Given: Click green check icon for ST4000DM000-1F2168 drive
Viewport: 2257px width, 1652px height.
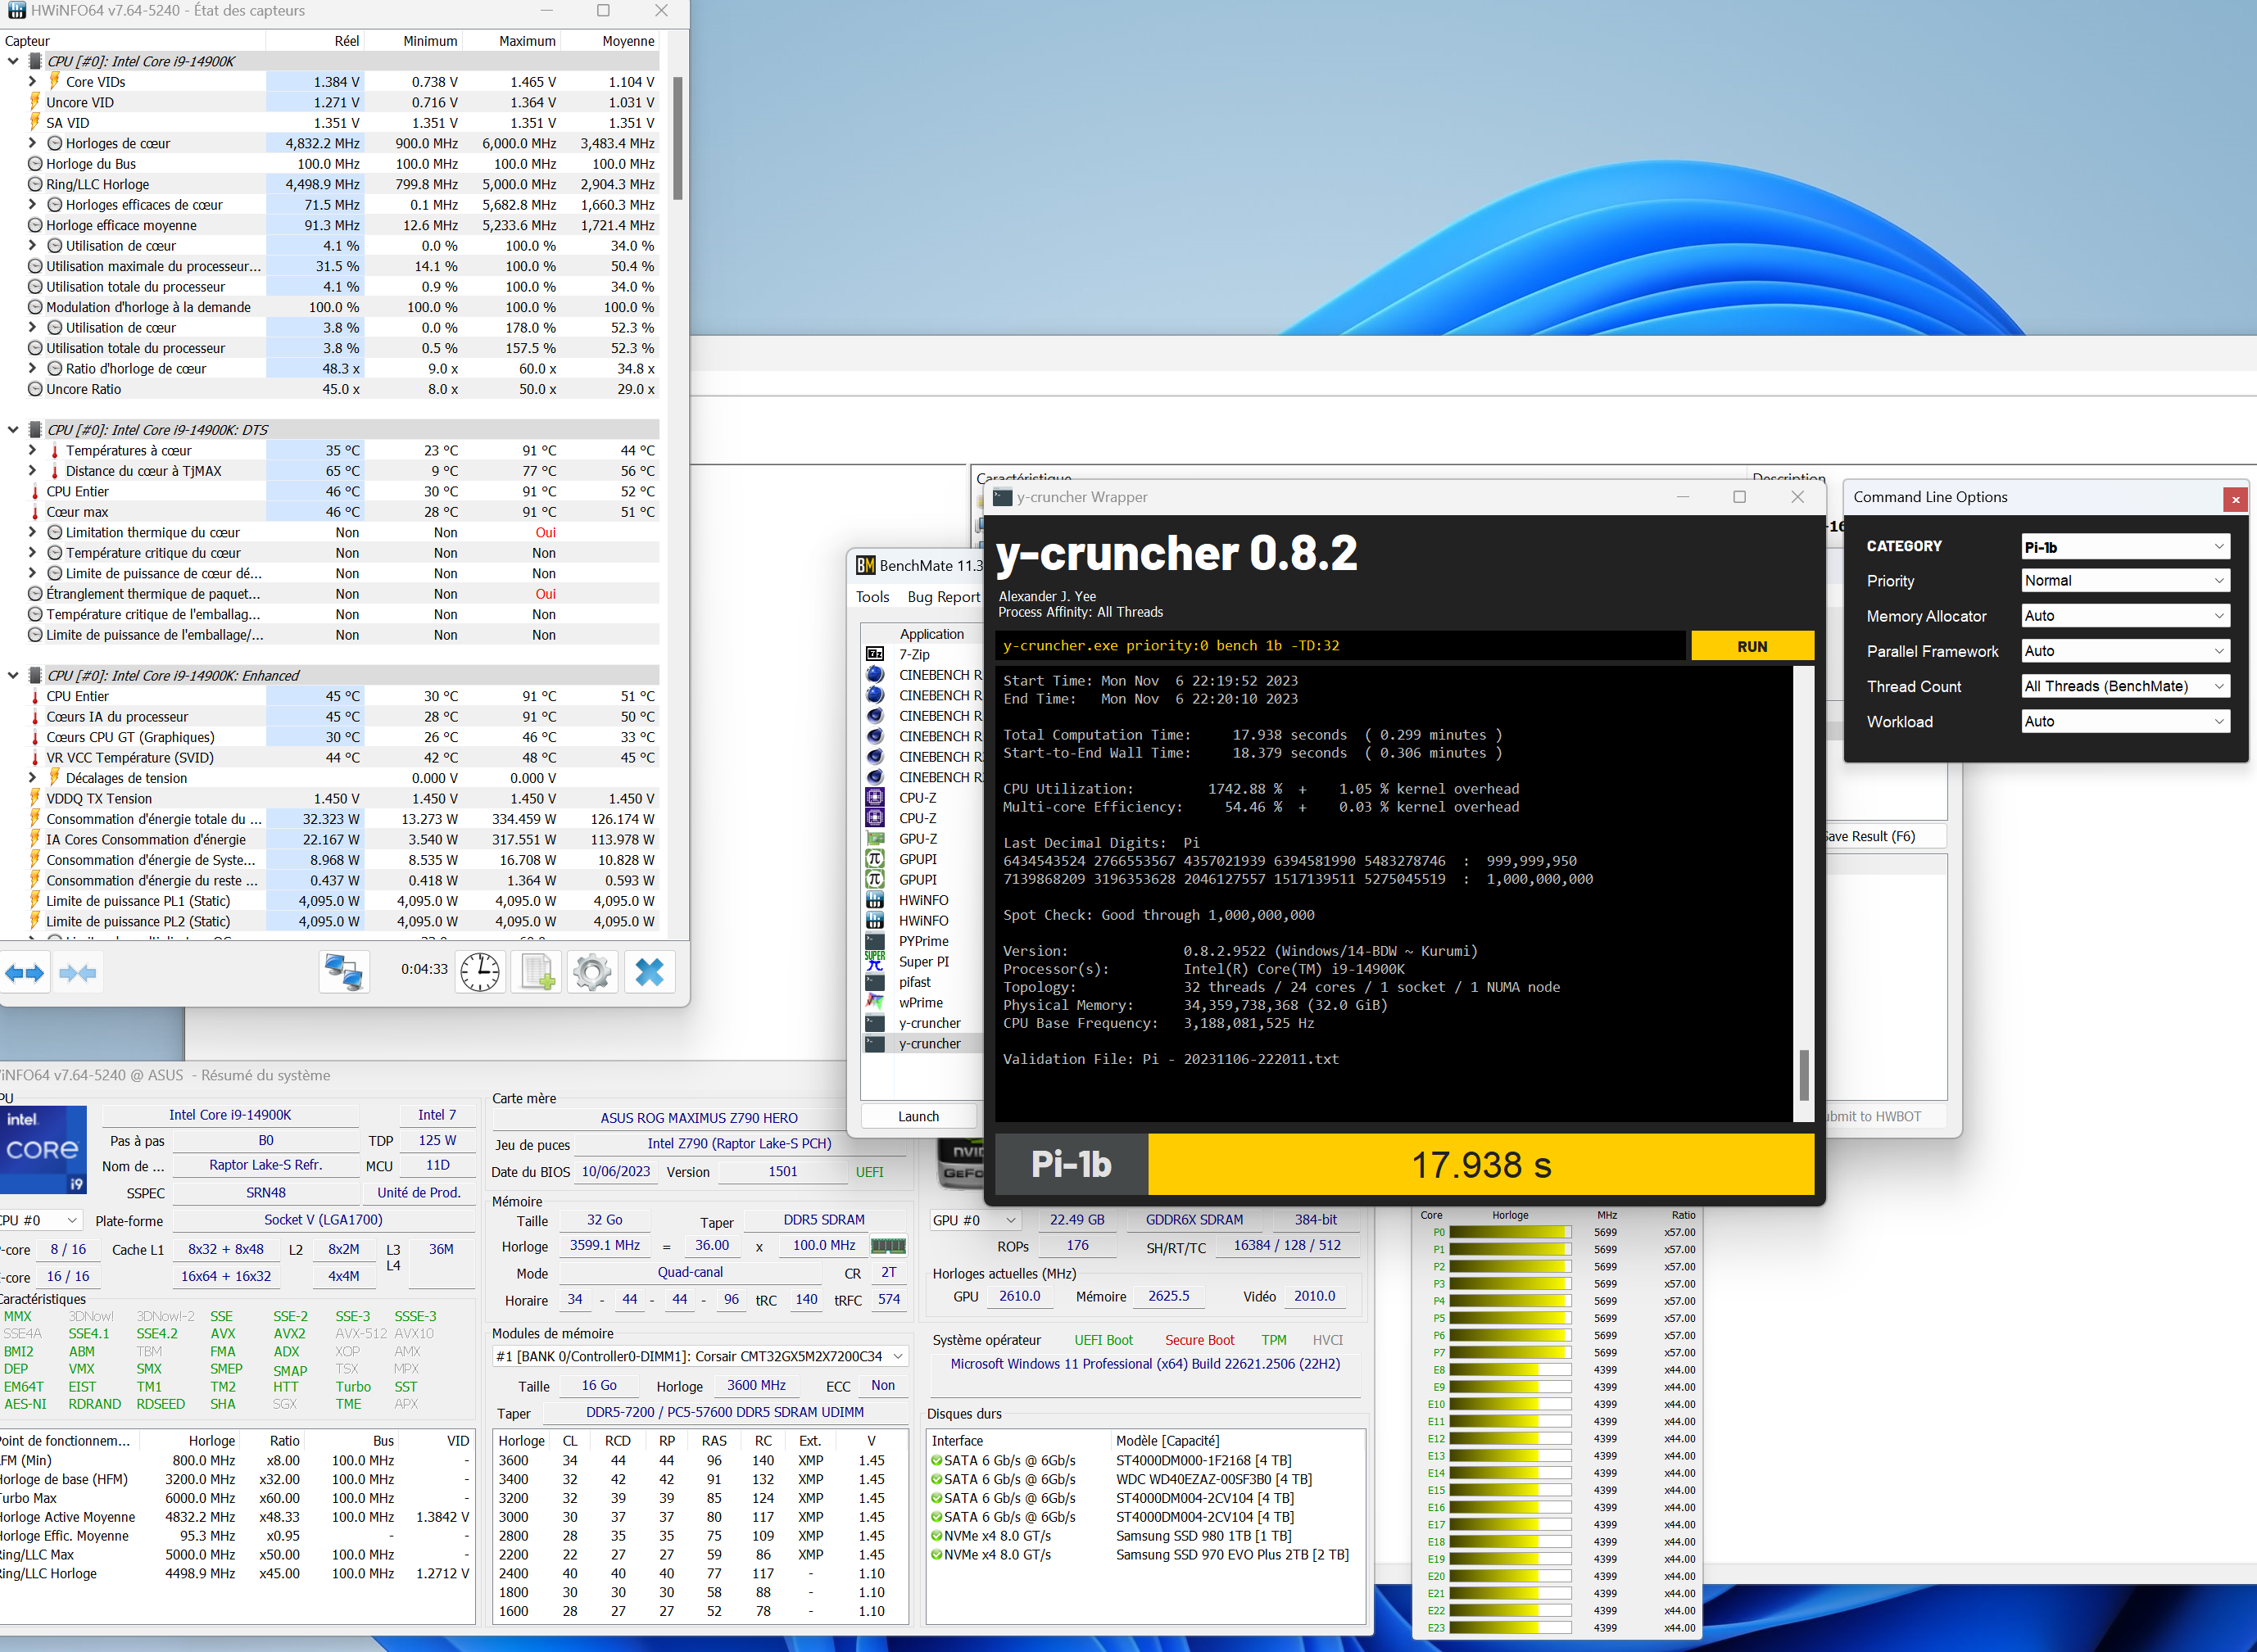Looking at the screenshot, I should (937, 1460).
